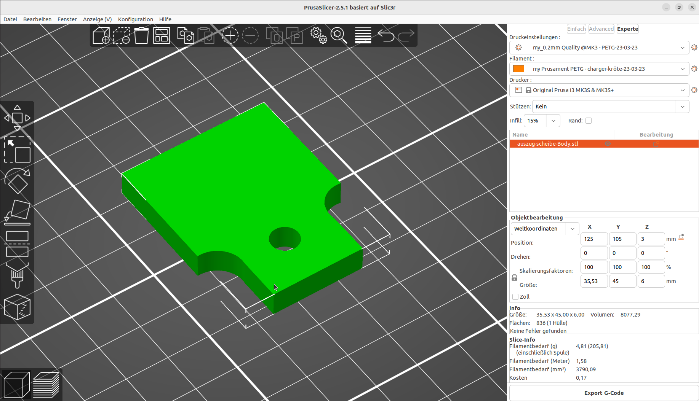Click the Position X input field
Viewport: 699px width, 401px height.
point(594,239)
